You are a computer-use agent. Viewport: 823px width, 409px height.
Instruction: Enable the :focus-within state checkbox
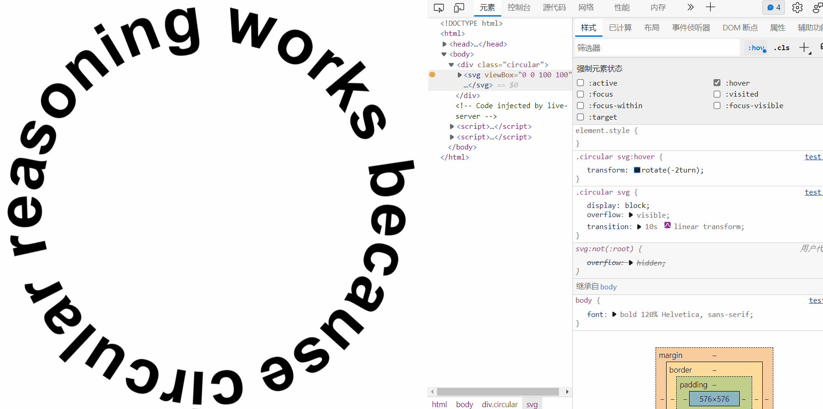pos(581,105)
